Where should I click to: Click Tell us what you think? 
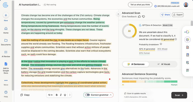(140, 5)
